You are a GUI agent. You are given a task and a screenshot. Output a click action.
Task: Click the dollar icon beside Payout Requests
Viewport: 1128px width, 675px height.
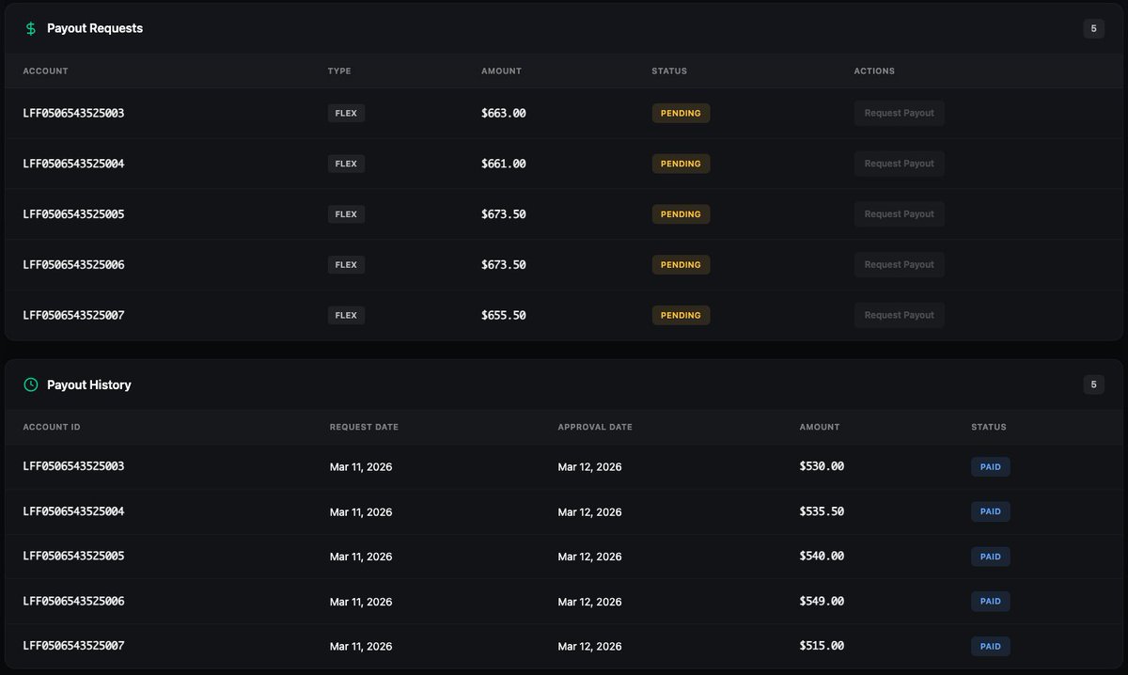click(31, 28)
